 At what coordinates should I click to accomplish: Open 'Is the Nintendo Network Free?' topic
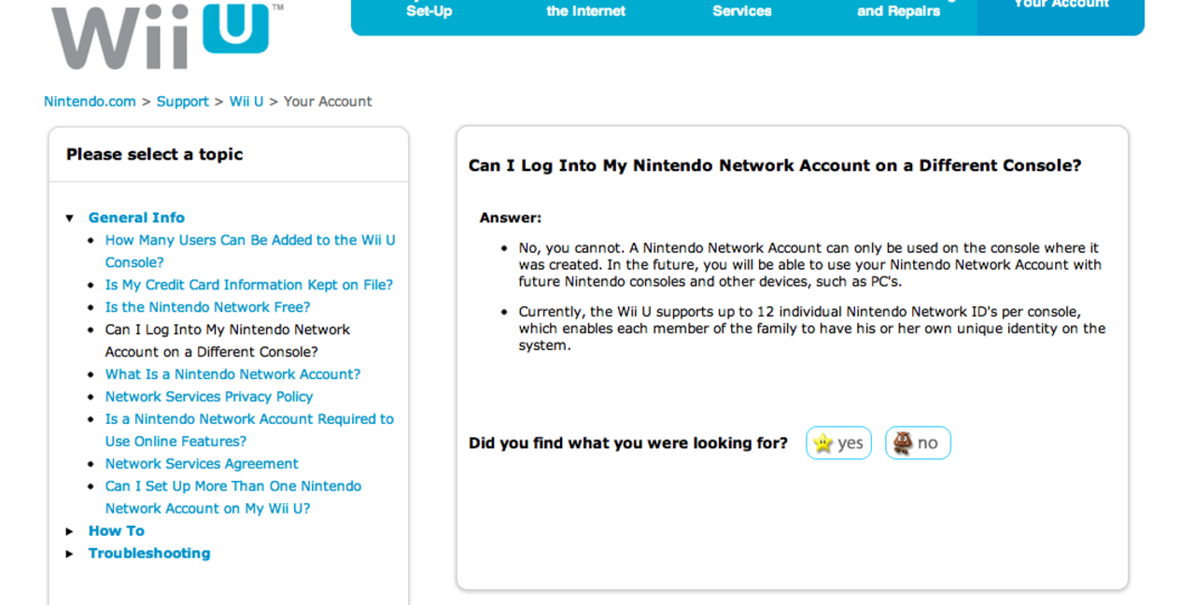(207, 307)
